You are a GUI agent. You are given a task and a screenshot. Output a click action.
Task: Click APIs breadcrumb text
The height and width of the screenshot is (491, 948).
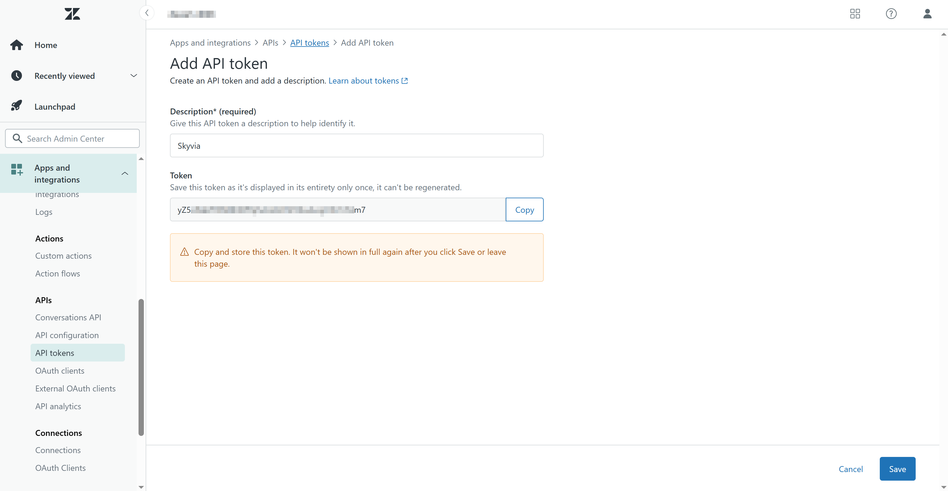pyautogui.click(x=271, y=43)
